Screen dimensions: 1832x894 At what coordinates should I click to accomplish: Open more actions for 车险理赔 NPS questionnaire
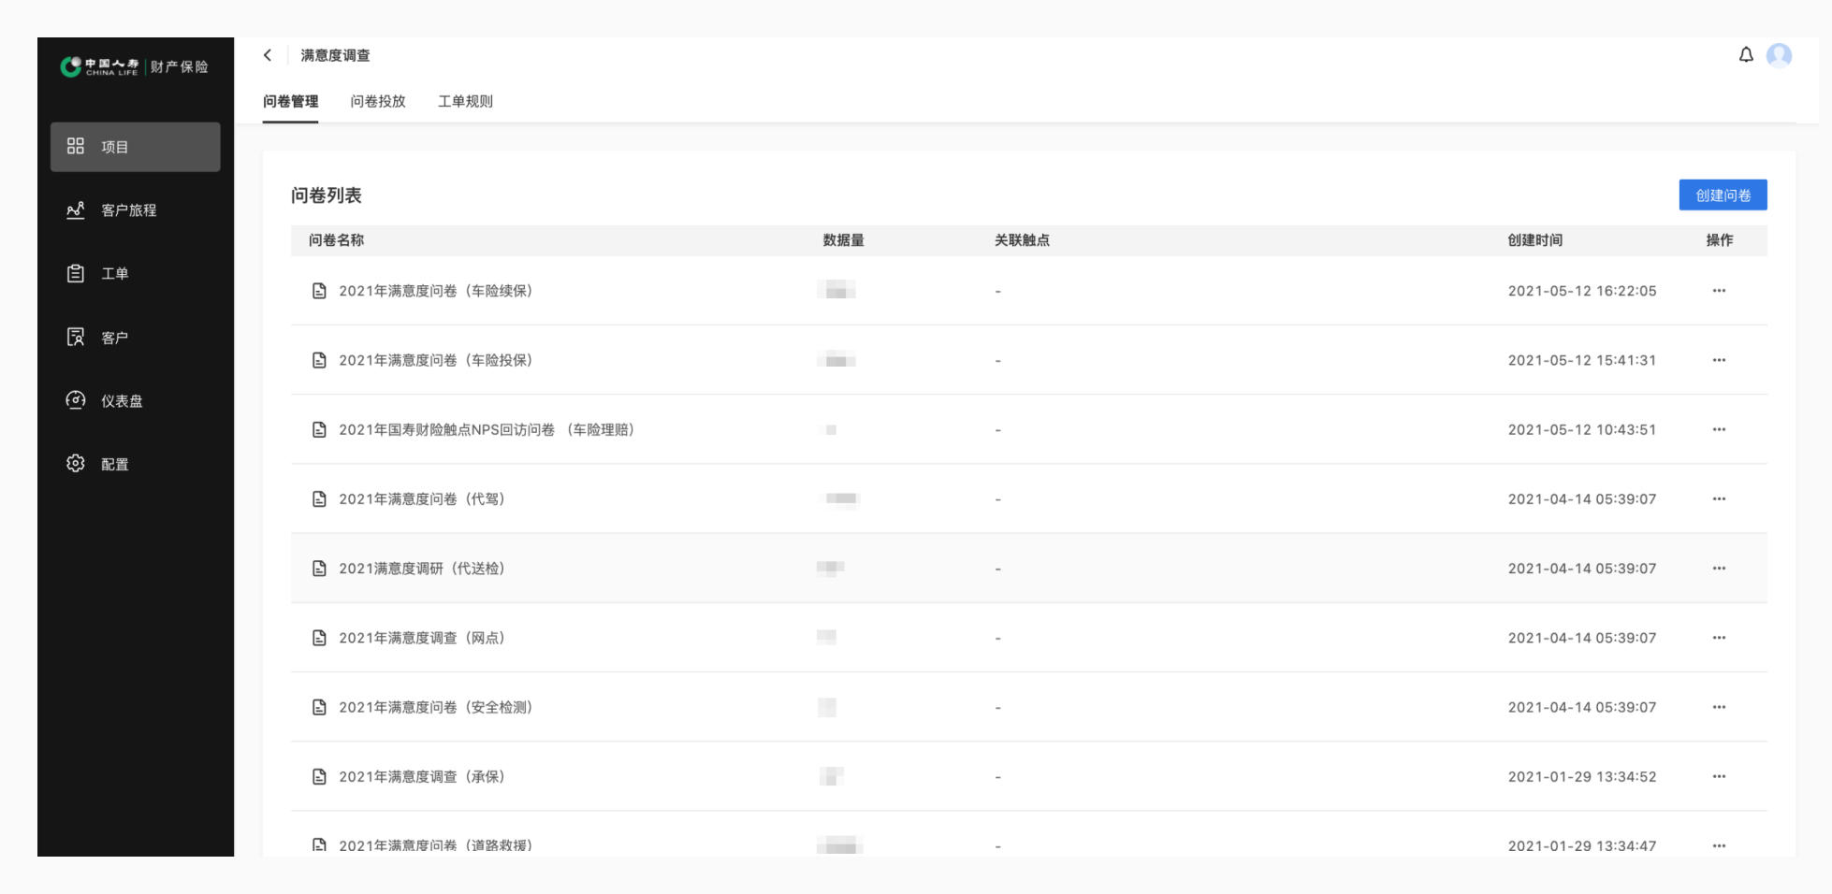pyautogui.click(x=1719, y=429)
